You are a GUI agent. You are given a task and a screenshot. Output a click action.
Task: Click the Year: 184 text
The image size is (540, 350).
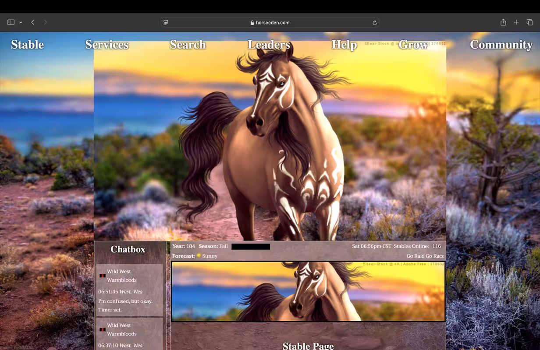click(x=184, y=246)
